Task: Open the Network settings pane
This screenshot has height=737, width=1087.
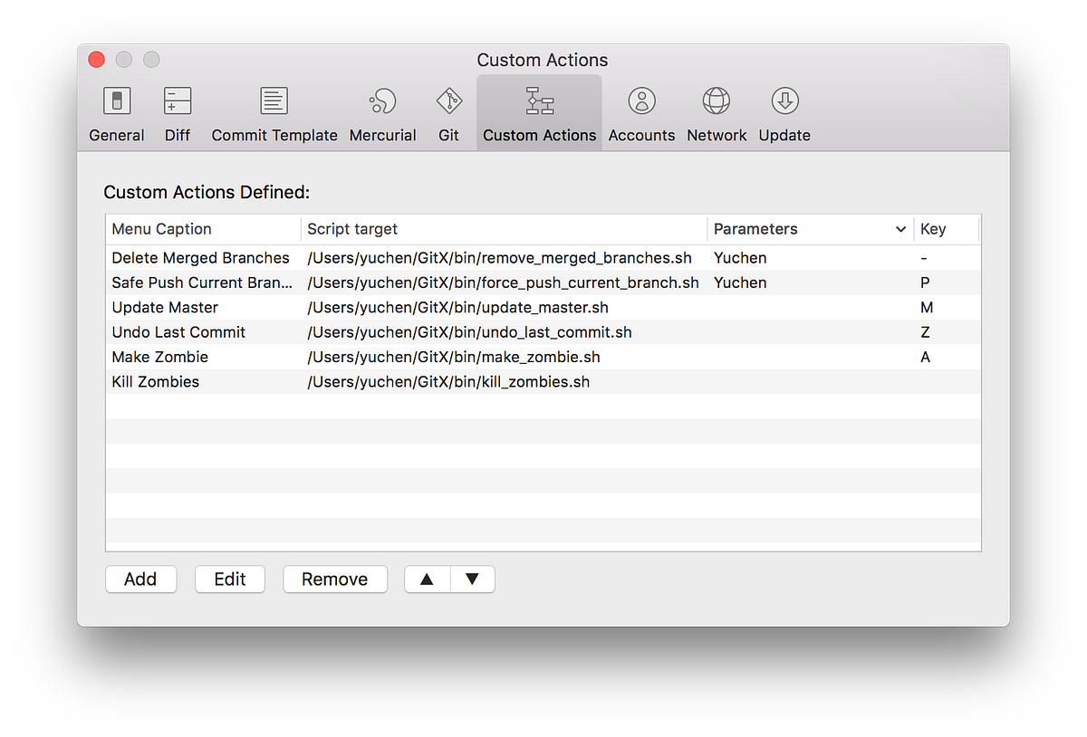Action: click(x=717, y=112)
